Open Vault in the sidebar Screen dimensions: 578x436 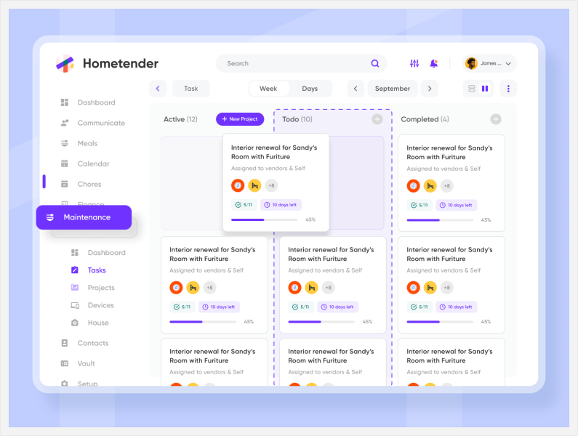click(x=78, y=363)
